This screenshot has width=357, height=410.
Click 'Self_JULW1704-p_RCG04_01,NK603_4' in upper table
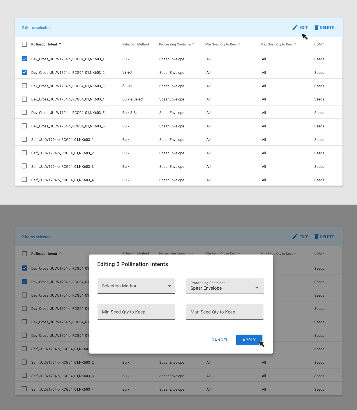point(62,180)
